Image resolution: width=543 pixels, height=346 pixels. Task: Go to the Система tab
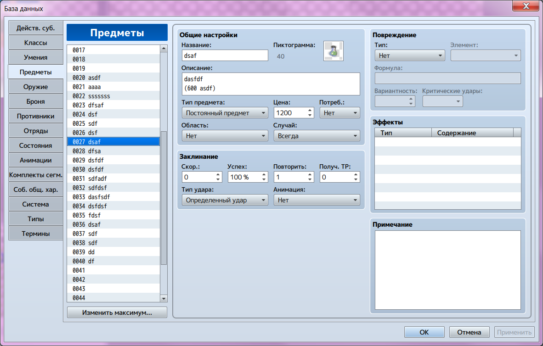point(36,204)
